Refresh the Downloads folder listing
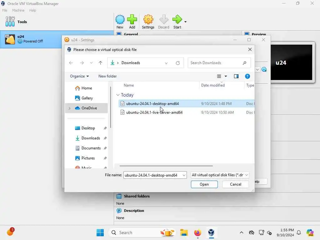The image size is (320, 240). (x=178, y=63)
